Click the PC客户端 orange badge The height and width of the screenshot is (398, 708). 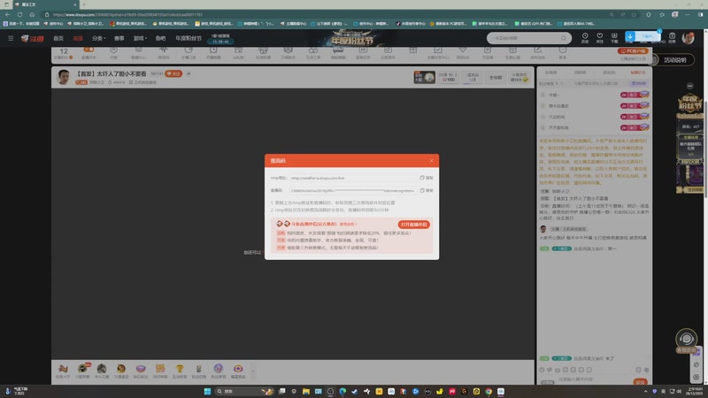point(633,51)
